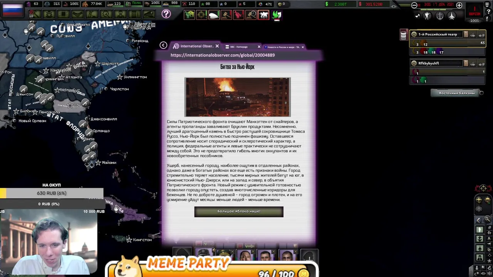
Task: Click the crosshair target alert icon
Action: (201, 15)
